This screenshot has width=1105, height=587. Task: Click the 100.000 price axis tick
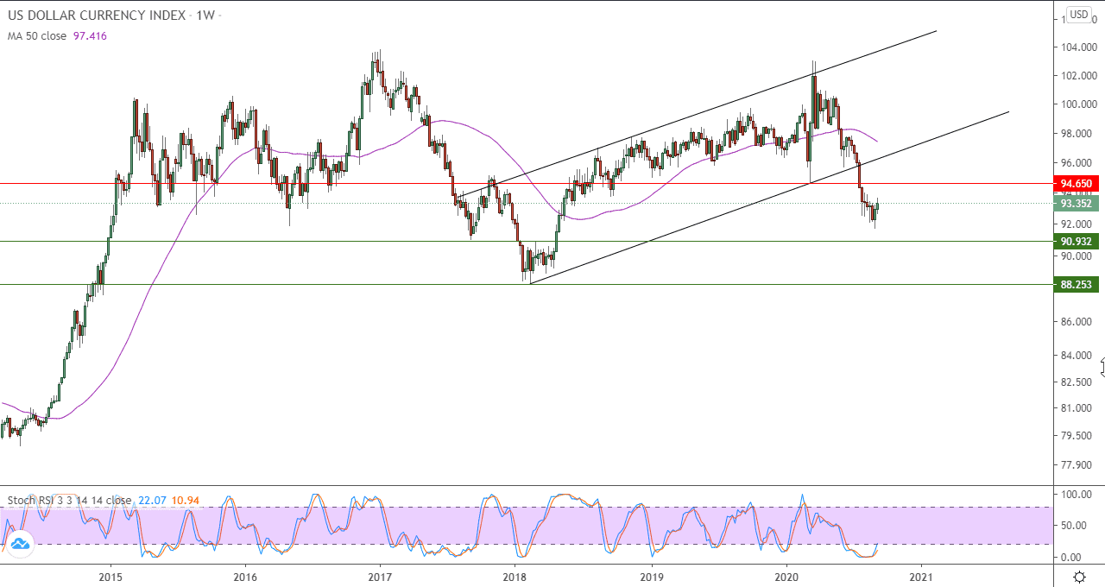(1079, 104)
